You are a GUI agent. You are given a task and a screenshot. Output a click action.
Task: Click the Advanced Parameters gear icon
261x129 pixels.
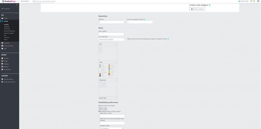point(2,82)
